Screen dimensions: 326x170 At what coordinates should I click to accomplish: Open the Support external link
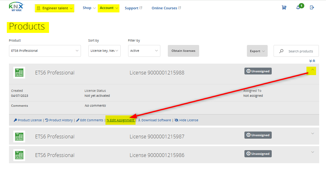pos(133,8)
